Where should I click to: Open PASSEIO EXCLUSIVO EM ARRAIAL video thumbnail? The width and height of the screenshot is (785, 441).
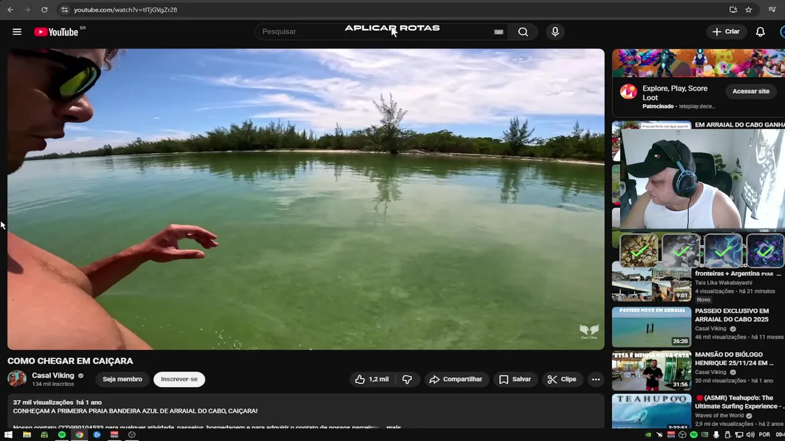(651, 326)
